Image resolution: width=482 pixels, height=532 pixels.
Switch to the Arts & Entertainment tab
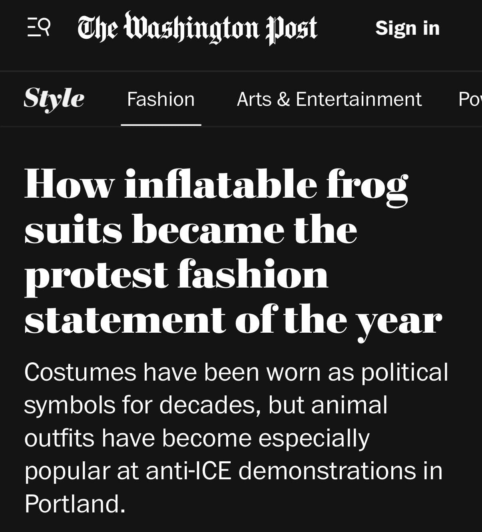329,99
